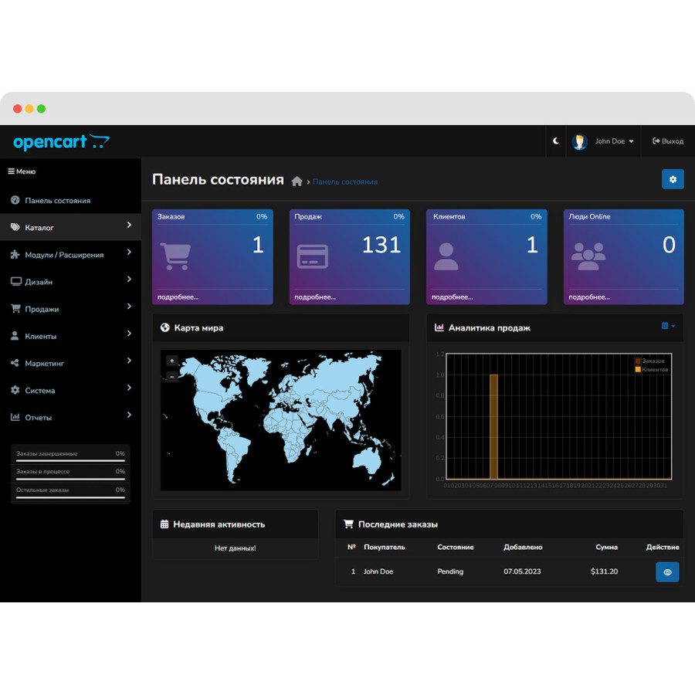Open подробнее link in Заказов tile
The width and height of the screenshot is (695, 695).
click(x=178, y=297)
